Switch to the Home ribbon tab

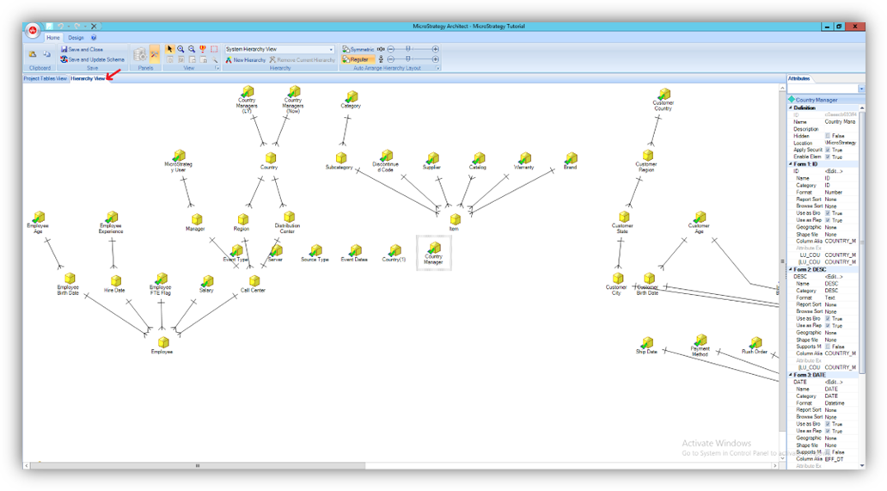coord(53,37)
